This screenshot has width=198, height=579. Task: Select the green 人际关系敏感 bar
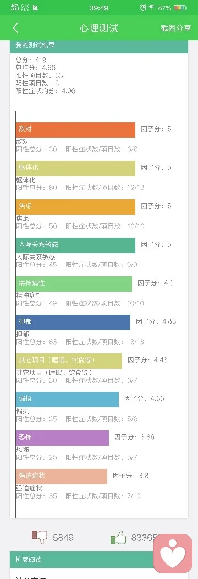tap(75, 245)
